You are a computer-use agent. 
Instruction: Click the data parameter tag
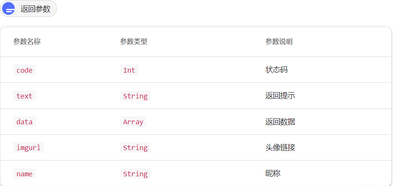pos(24,122)
